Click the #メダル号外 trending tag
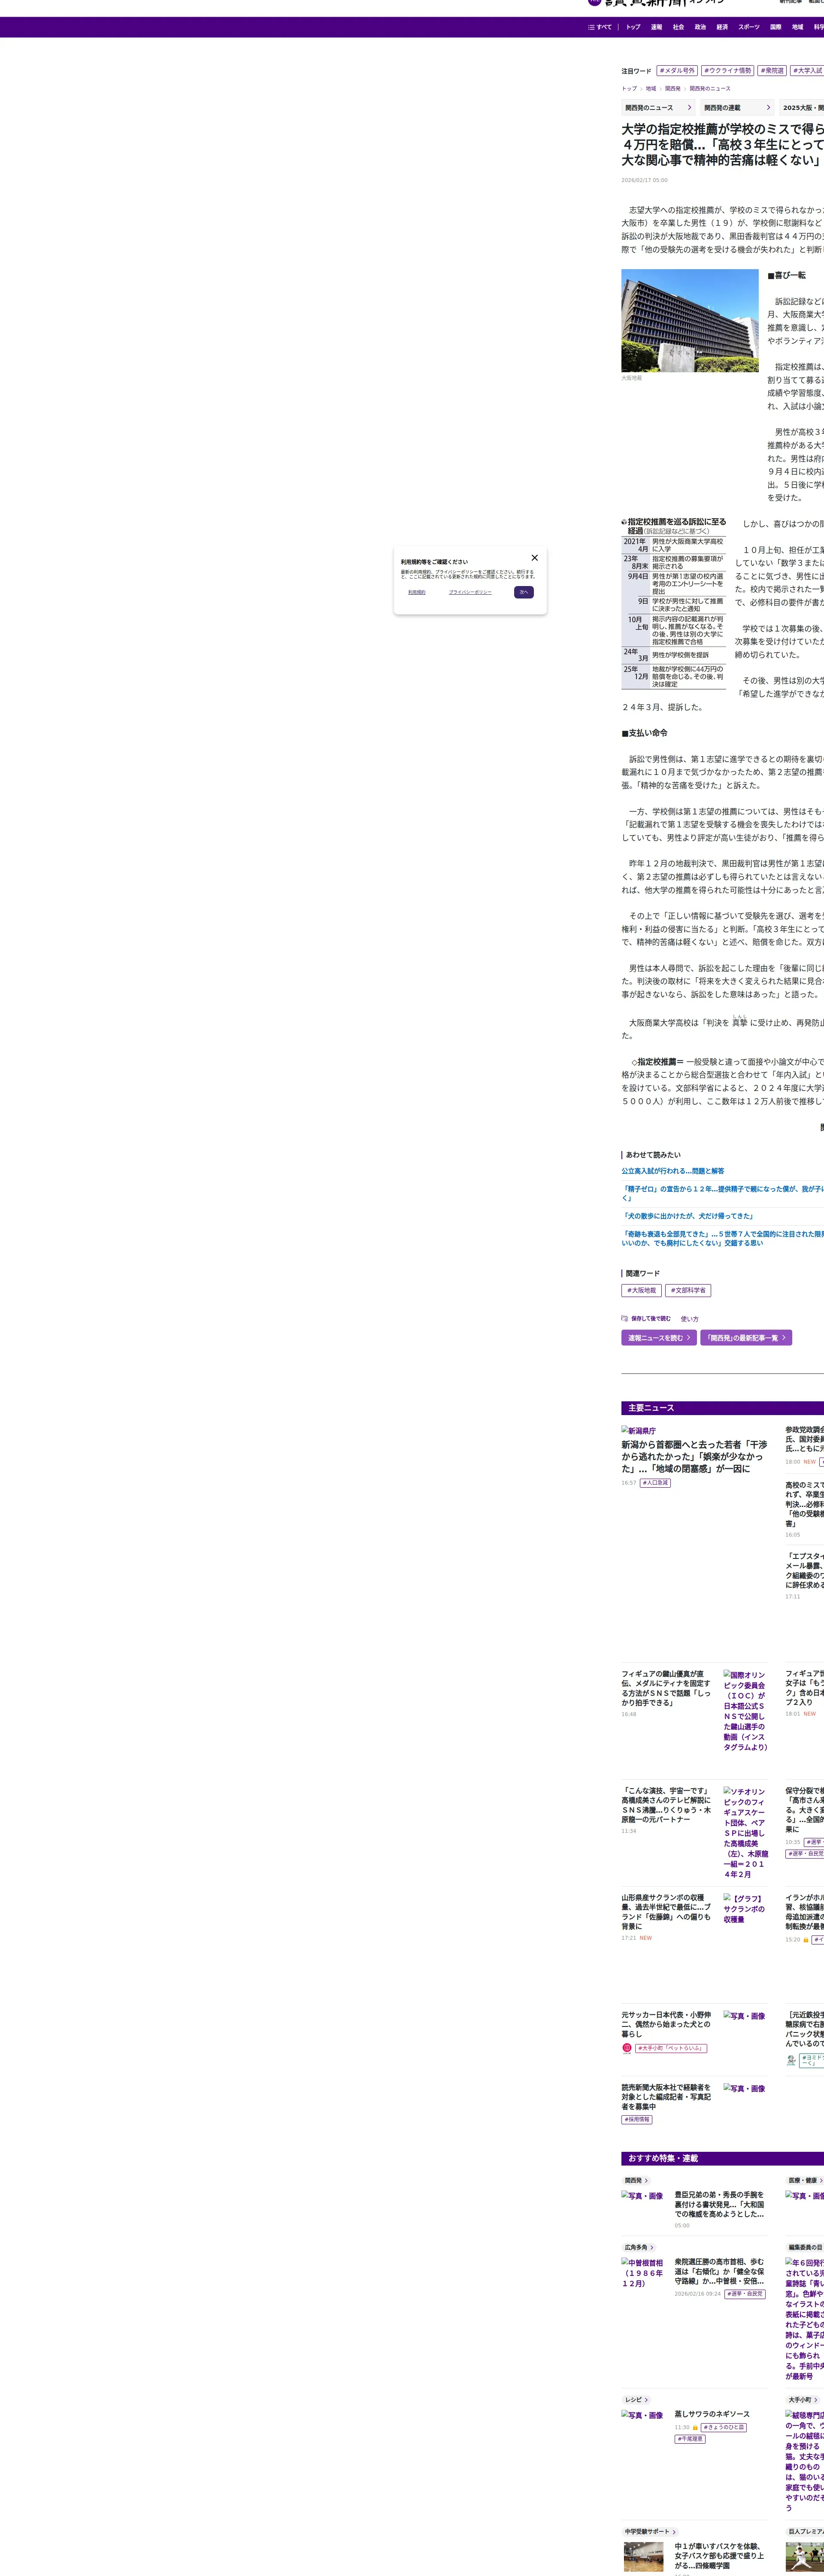Viewport: 824px width, 2576px height. pos(677,71)
